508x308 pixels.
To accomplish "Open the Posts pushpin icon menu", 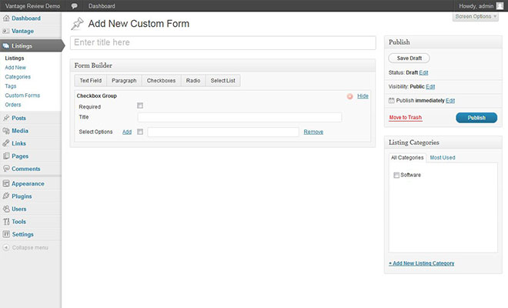I will [x=6, y=118].
